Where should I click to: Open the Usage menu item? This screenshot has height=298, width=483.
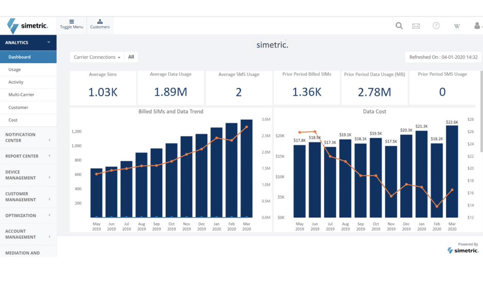point(28,70)
